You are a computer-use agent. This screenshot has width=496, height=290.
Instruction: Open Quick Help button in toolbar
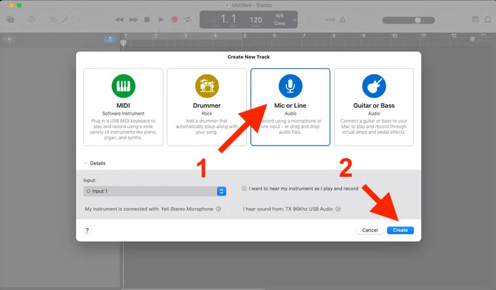pyautogui.click(x=31, y=19)
